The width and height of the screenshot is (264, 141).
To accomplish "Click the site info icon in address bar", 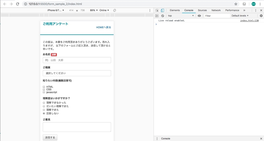I will [26, 4].
